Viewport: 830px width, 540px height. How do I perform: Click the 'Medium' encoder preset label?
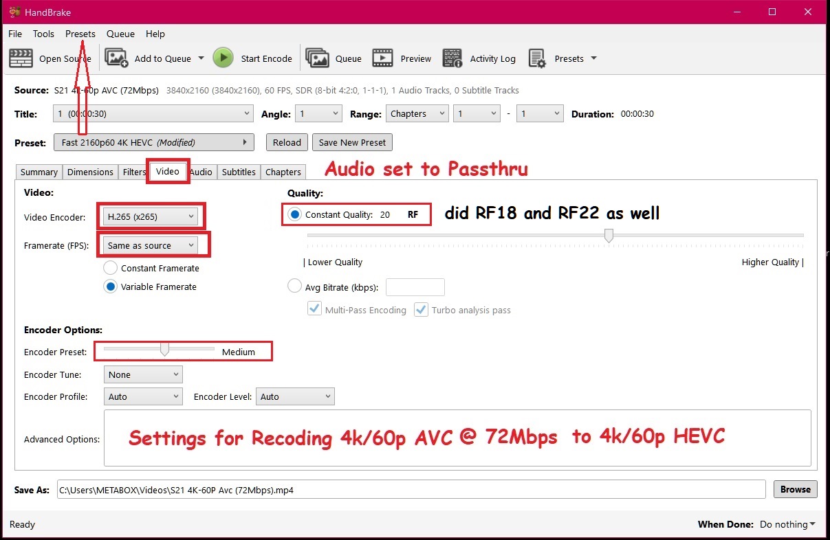239,352
